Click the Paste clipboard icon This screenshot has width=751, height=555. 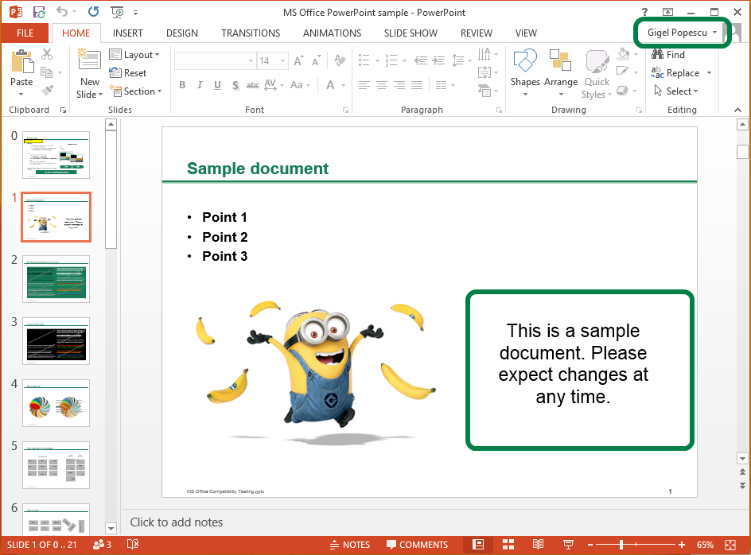click(x=22, y=62)
